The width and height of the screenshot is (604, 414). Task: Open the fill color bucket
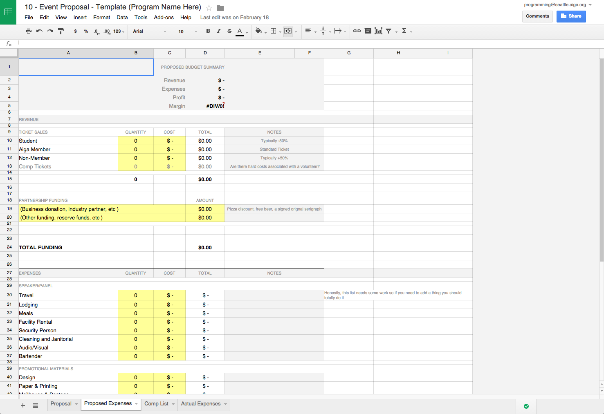tap(258, 31)
